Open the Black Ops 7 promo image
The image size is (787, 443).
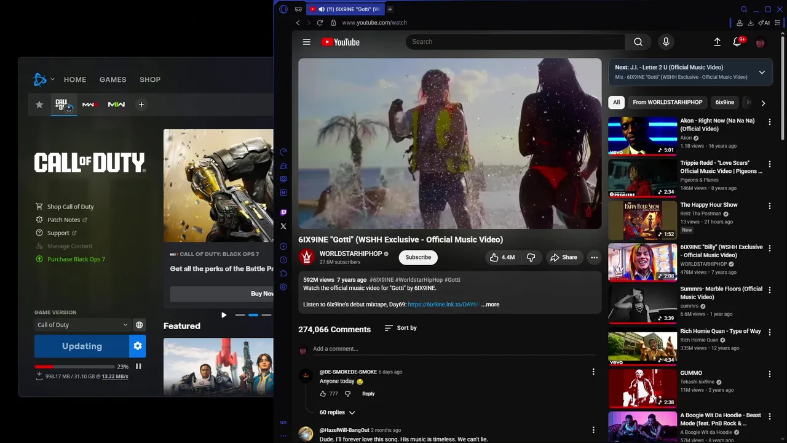point(218,185)
